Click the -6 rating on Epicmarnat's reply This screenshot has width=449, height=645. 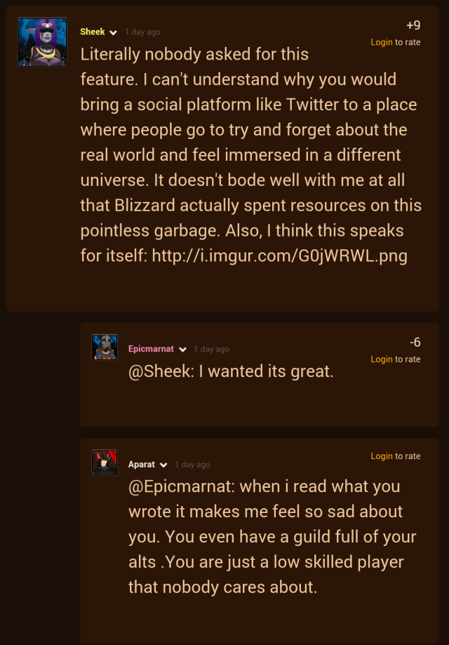click(x=415, y=343)
